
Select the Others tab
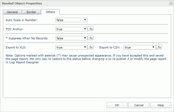coord(50,12)
